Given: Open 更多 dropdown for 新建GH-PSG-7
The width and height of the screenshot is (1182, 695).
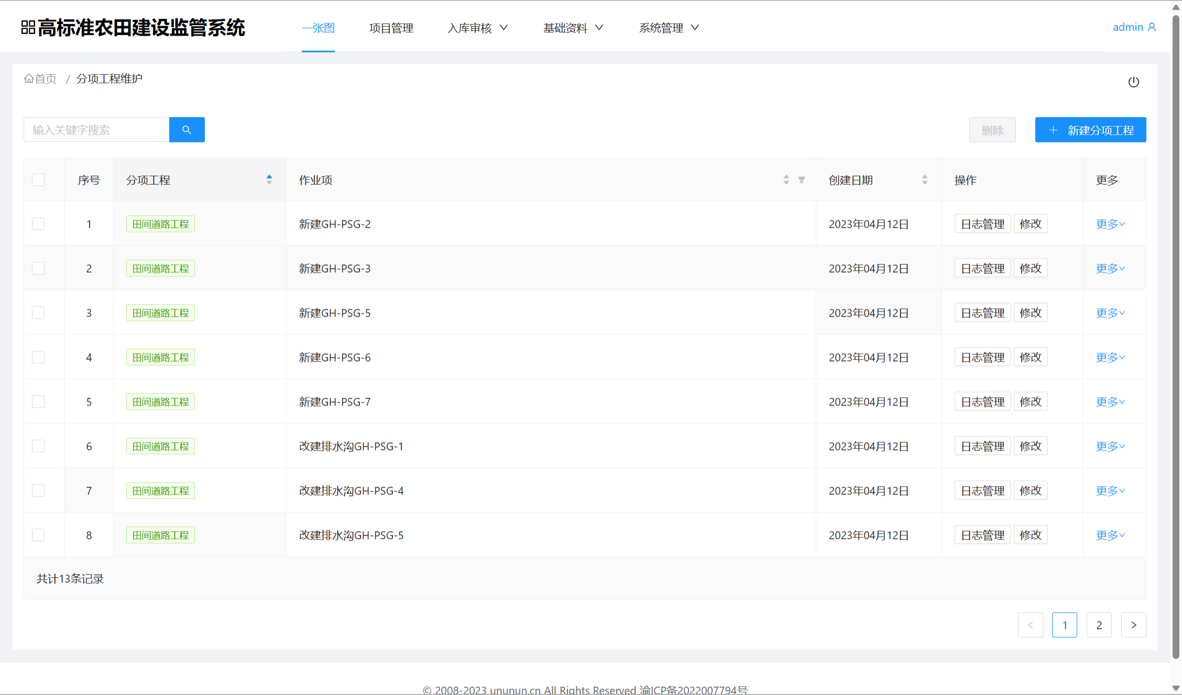Looking at the screenshot, I should click(1110, 402).
